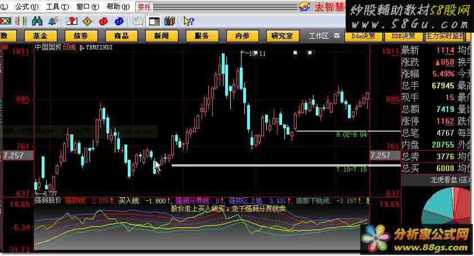Switch to the 研究室 tab
The image size is (474, 256).
click(283, 36)
